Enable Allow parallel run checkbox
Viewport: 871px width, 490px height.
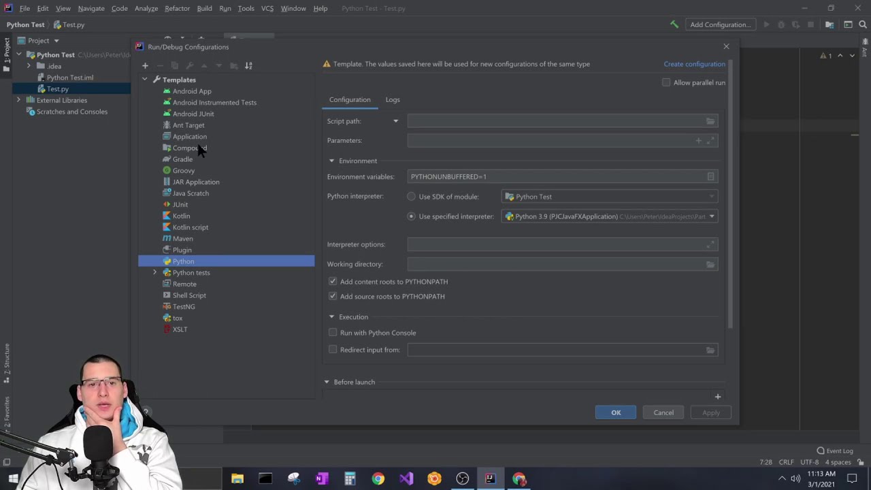point(666,82)
